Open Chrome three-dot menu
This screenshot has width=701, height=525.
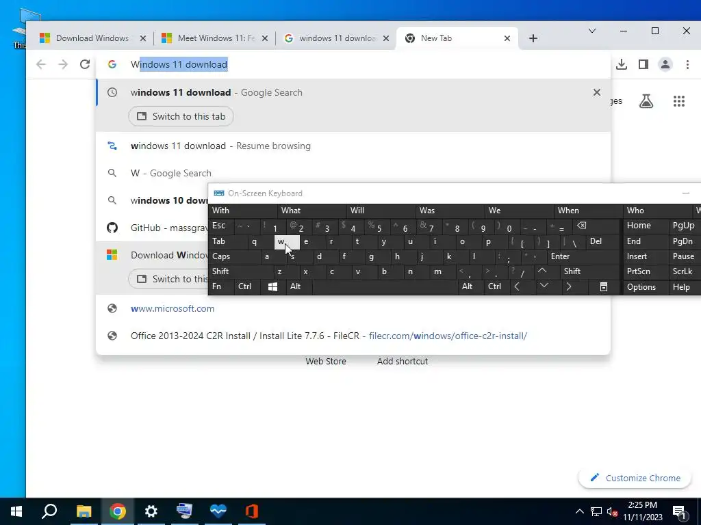[687, 64]
